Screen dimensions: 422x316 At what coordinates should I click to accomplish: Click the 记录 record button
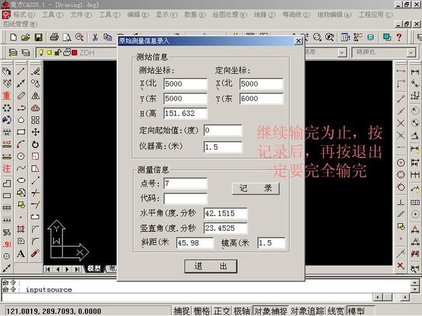pyautogui.click(x=256, y=188)
